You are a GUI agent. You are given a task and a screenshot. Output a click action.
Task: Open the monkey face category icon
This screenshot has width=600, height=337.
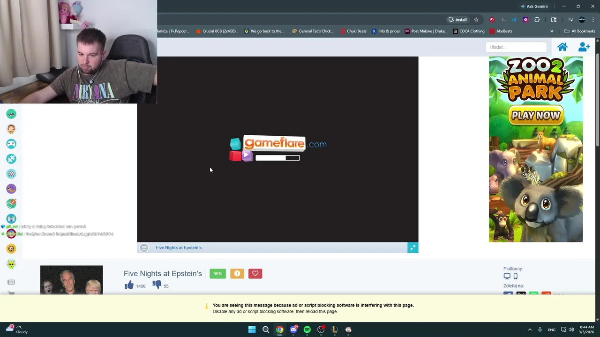(11, 129)
